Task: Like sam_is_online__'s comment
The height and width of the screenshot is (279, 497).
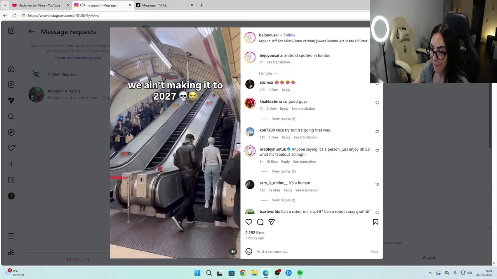Action: (x=377, y=184)
